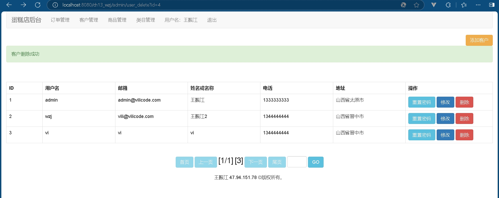Click 退出 to log out
The width and height of the screenshot is (499, 198).
tap(212, 20)
